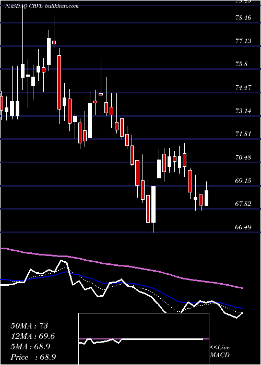Click the 66.49 price axis label
This screenshot has width=261, height=365.
point(244,227)
